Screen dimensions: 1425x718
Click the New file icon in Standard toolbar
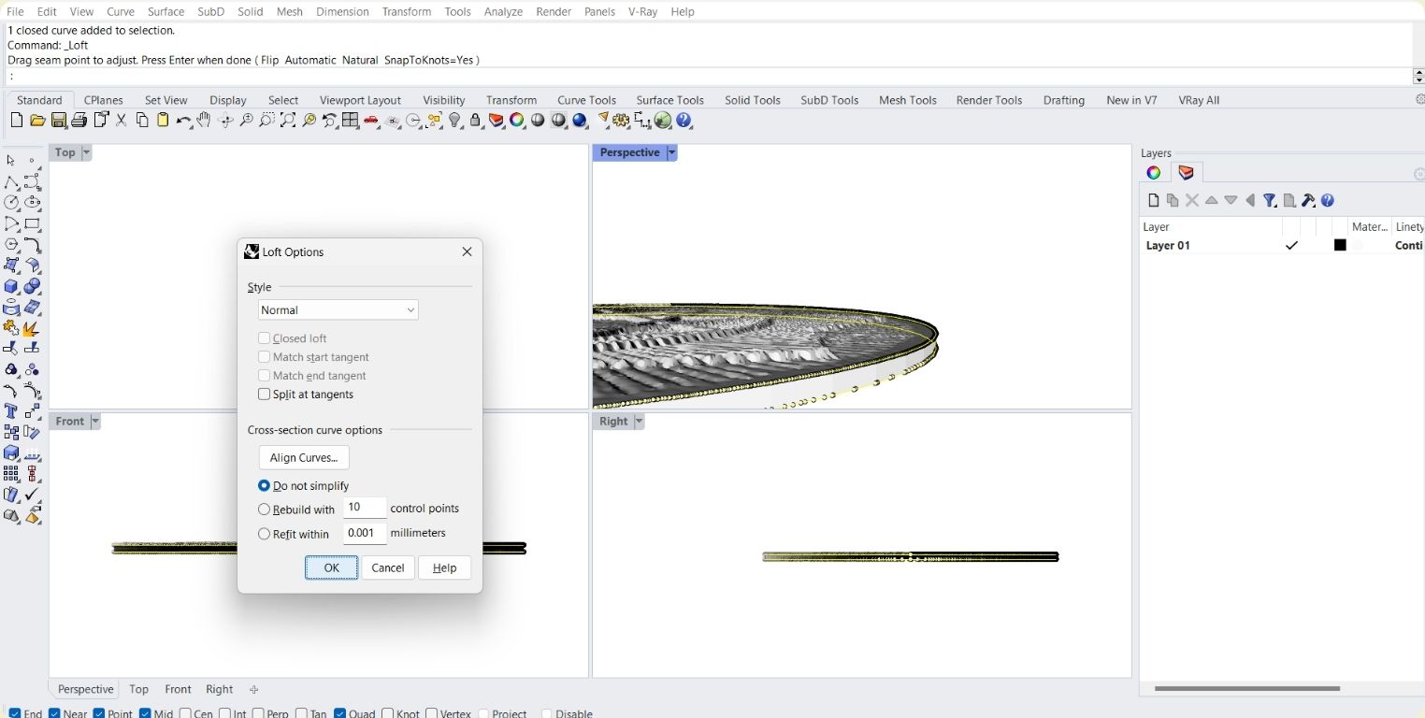pos(17,121)
